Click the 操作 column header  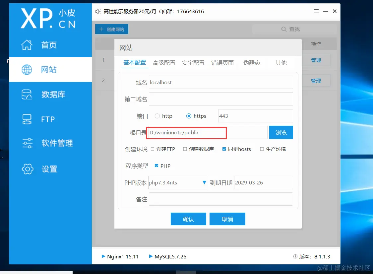click(x=316, y=44)
